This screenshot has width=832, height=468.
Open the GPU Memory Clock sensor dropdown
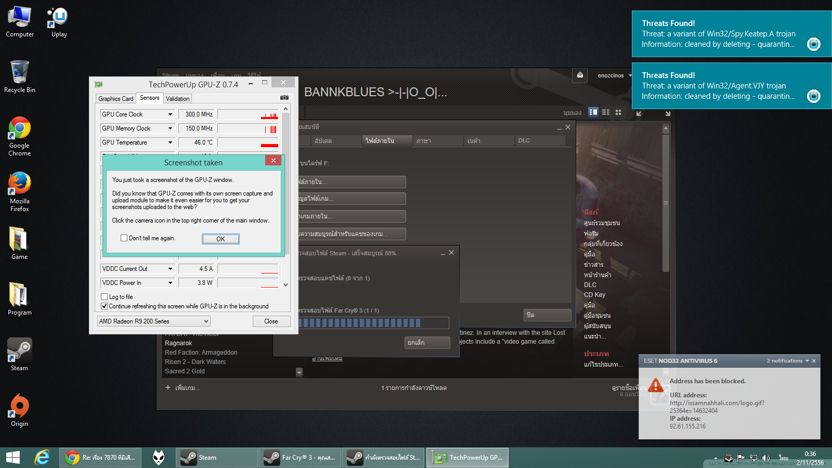click(170, 128)
